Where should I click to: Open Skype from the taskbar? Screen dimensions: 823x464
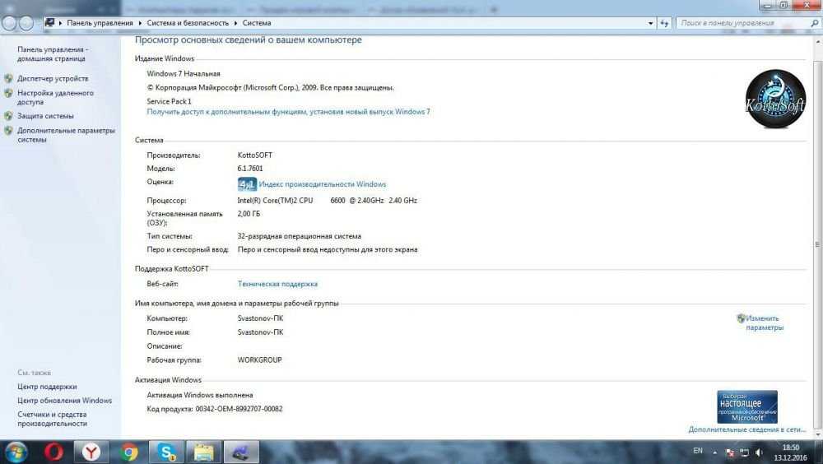point(166,452)
